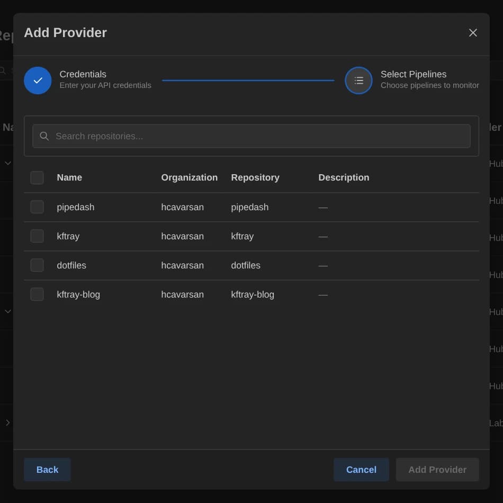This screenshot has height=503, width=503.
Task: Check the dotfiles row checkbox
Action: point(37,265)
